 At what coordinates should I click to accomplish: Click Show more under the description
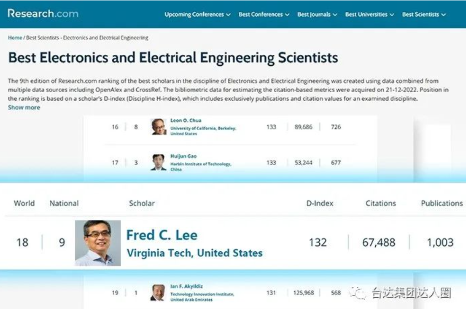[x=24, y=107]
